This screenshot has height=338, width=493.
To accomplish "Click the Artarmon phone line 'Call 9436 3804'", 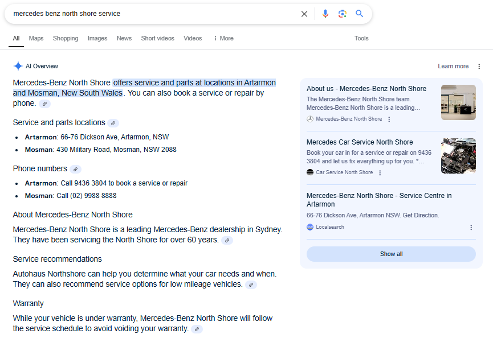I will (124, 183).
